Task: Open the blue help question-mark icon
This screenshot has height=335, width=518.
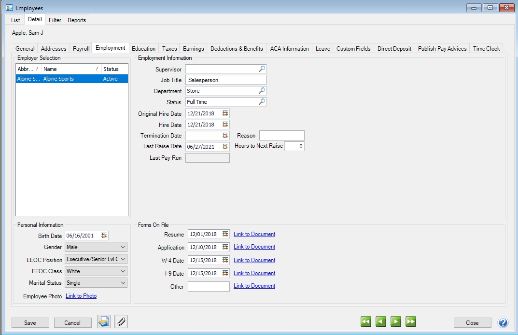Action: tap(503, 322)
